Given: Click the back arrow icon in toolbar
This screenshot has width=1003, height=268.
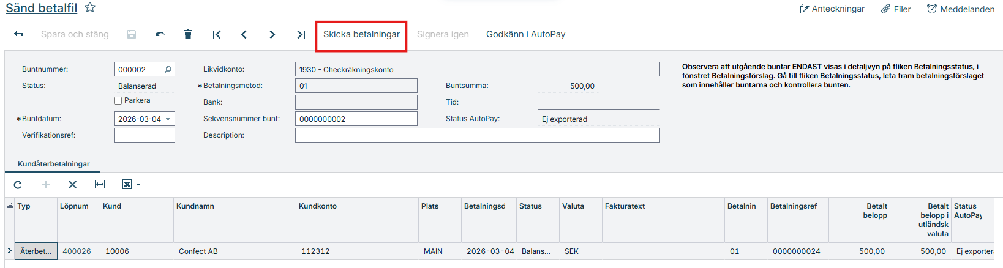Looking at the screenshot, I should [x=18, y=34].
